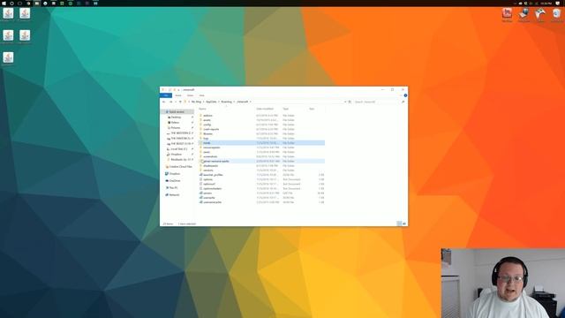Image resolution: width=565 pixels, height=318 pixels.
Task: Jump to AppData in the breadcrumb
Action: point(211,102)
